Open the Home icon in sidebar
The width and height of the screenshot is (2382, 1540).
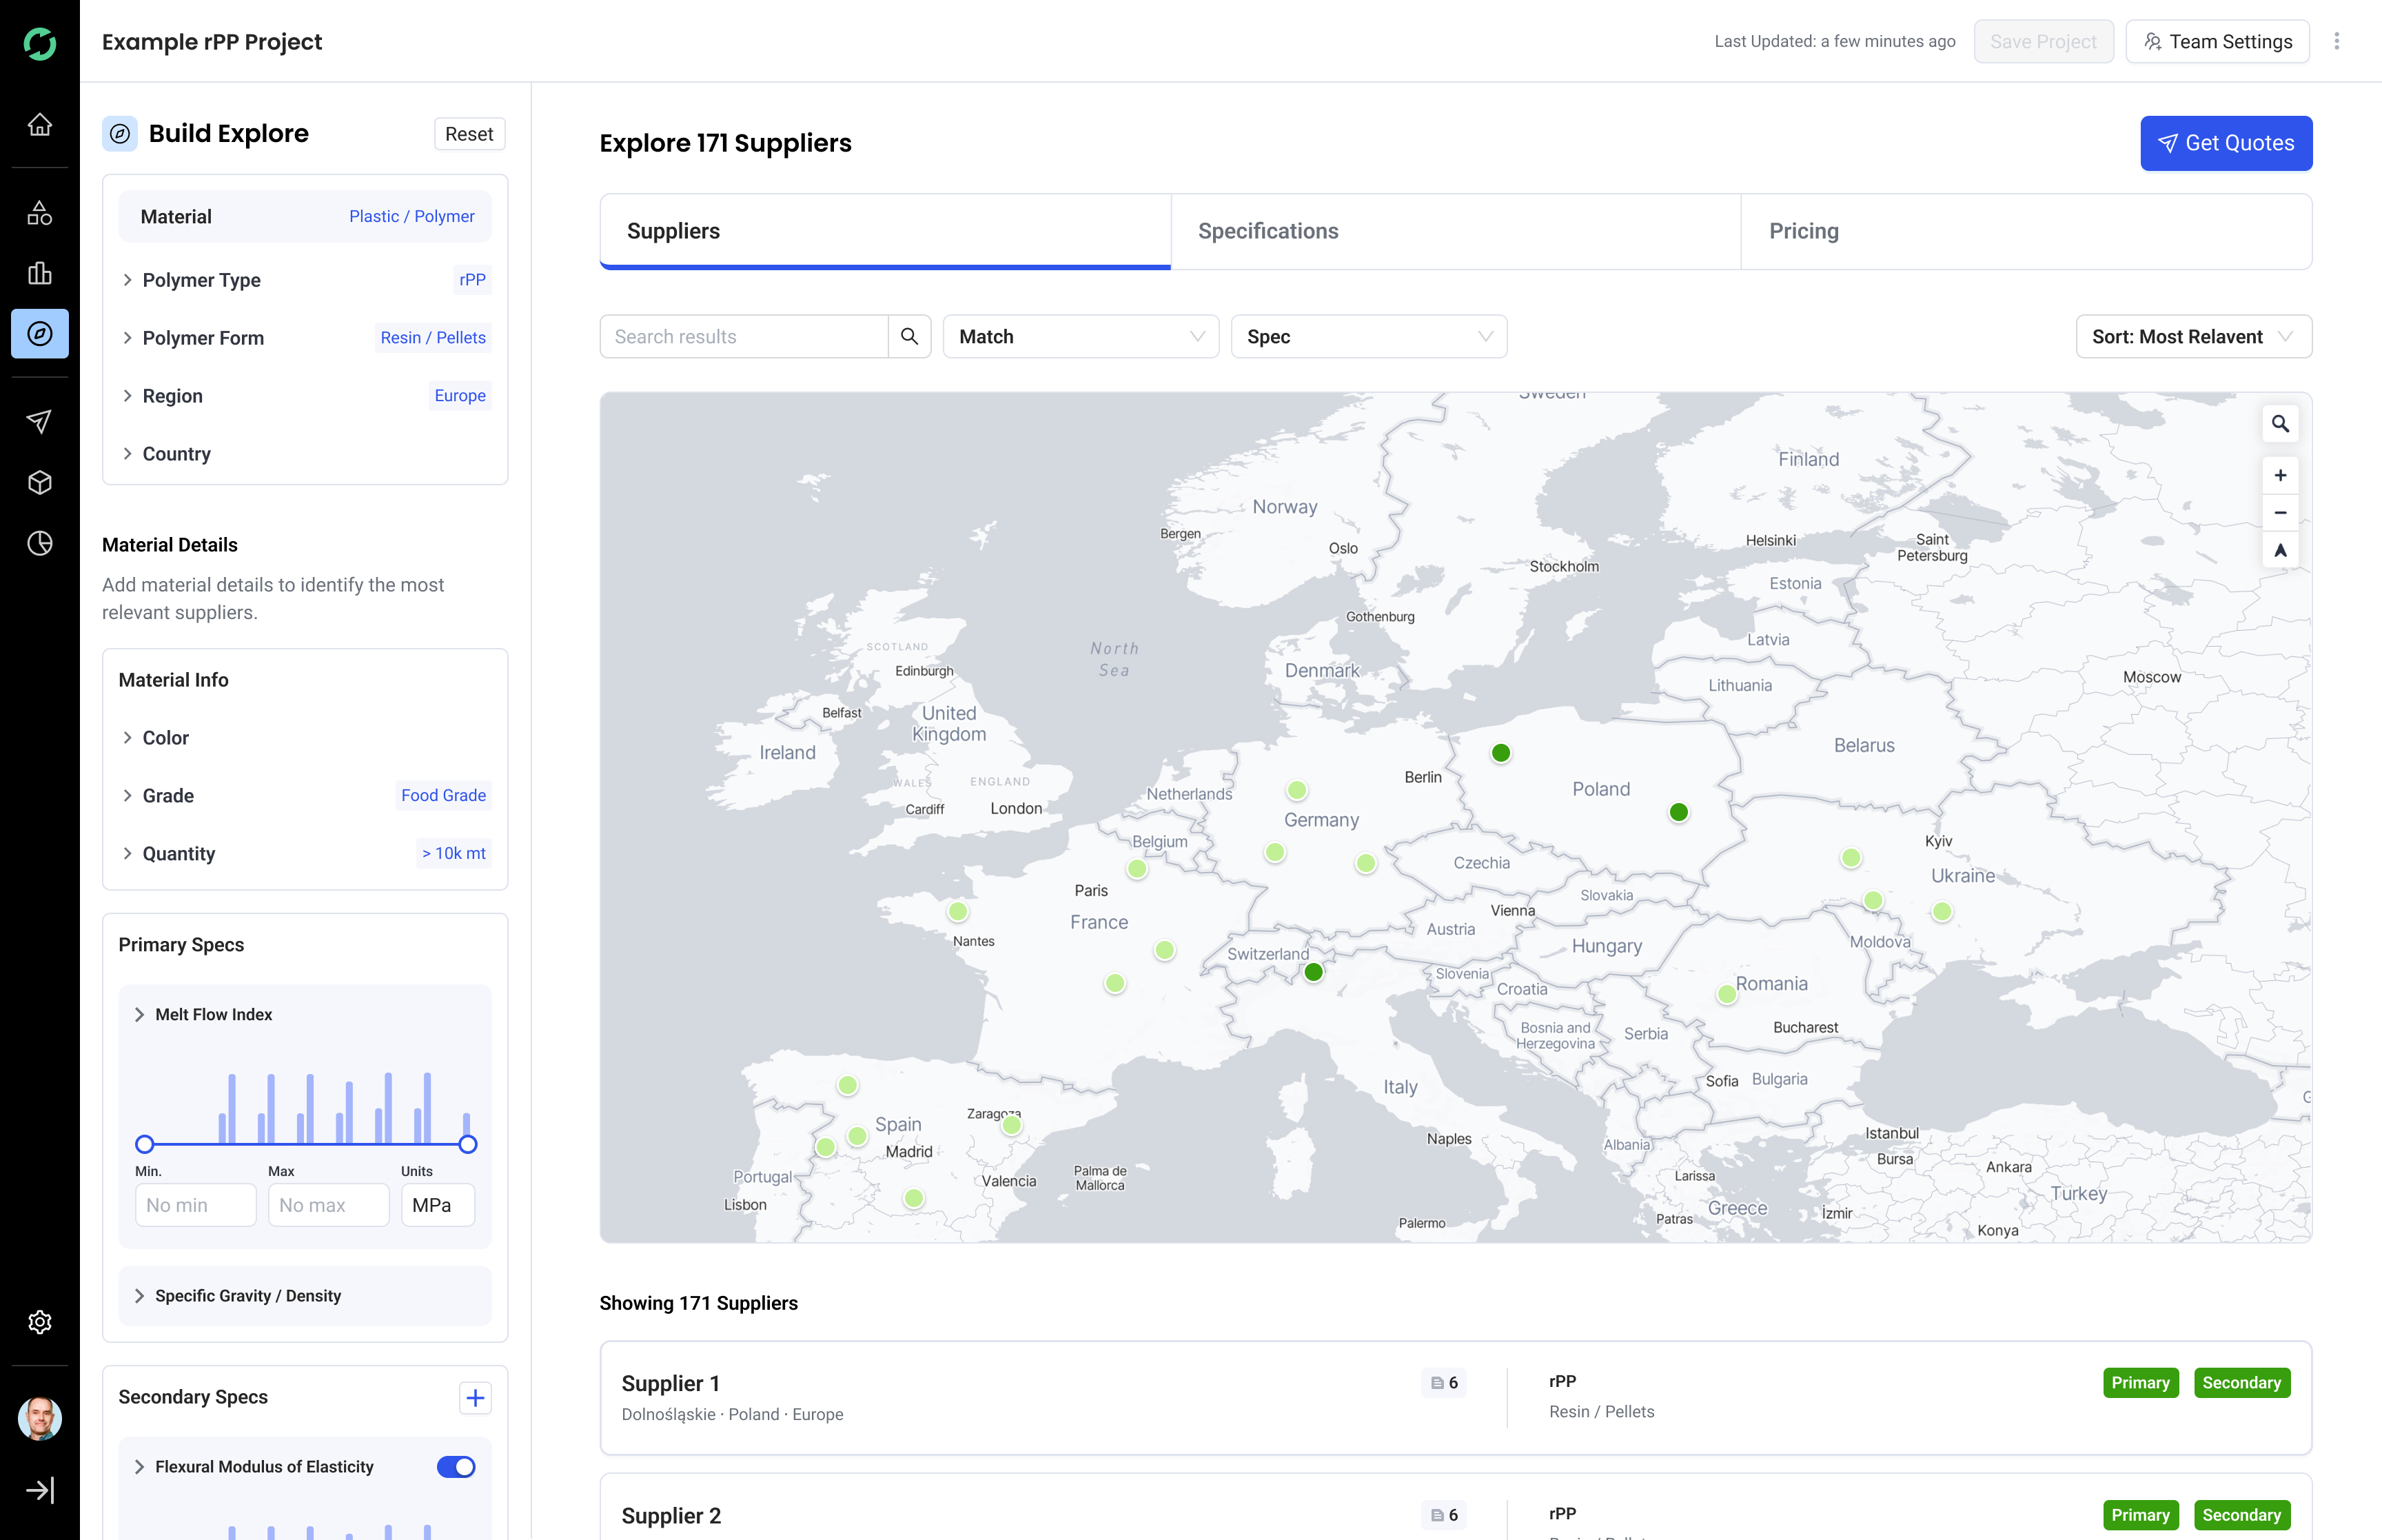[x=39, y=125]
